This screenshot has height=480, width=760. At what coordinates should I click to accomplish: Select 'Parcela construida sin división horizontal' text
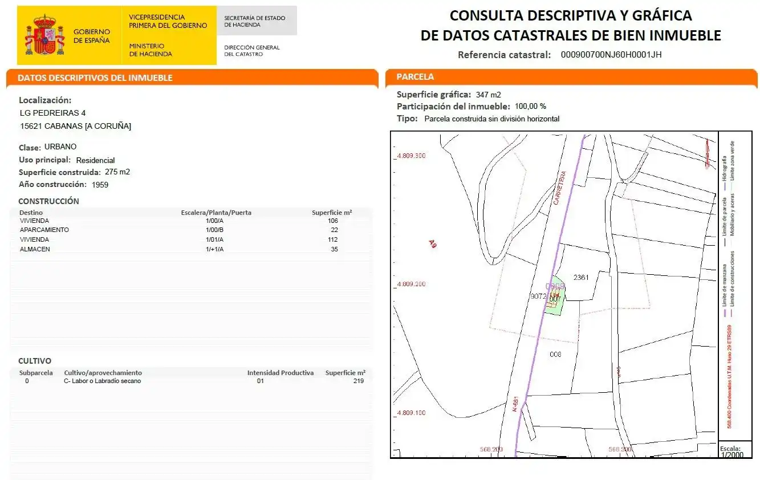pyautogui.click(x=492, y=119)
